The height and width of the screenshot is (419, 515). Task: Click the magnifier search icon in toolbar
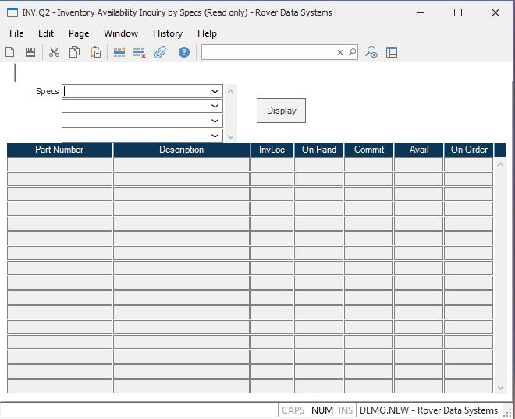(352, 52)
